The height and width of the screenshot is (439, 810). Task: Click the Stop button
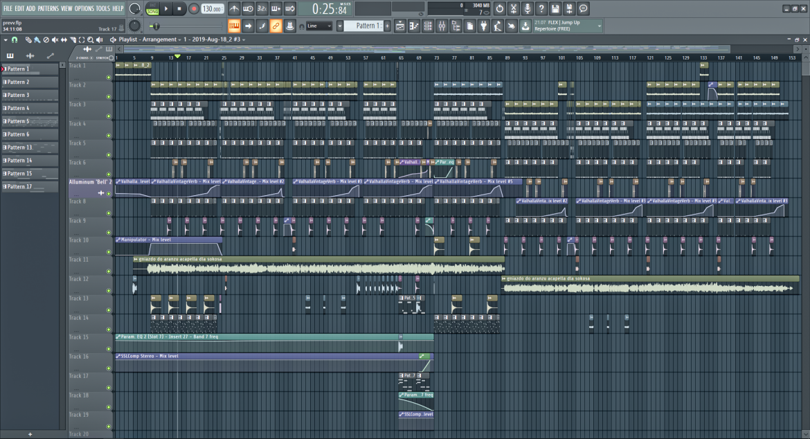click(179, 9)
